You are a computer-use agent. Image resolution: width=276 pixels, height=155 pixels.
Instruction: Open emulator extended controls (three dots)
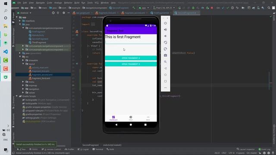(165, 88)
